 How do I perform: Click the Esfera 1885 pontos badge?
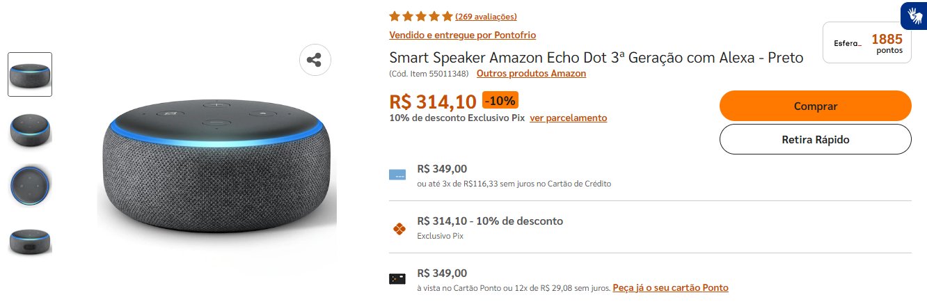click(867, 42)
